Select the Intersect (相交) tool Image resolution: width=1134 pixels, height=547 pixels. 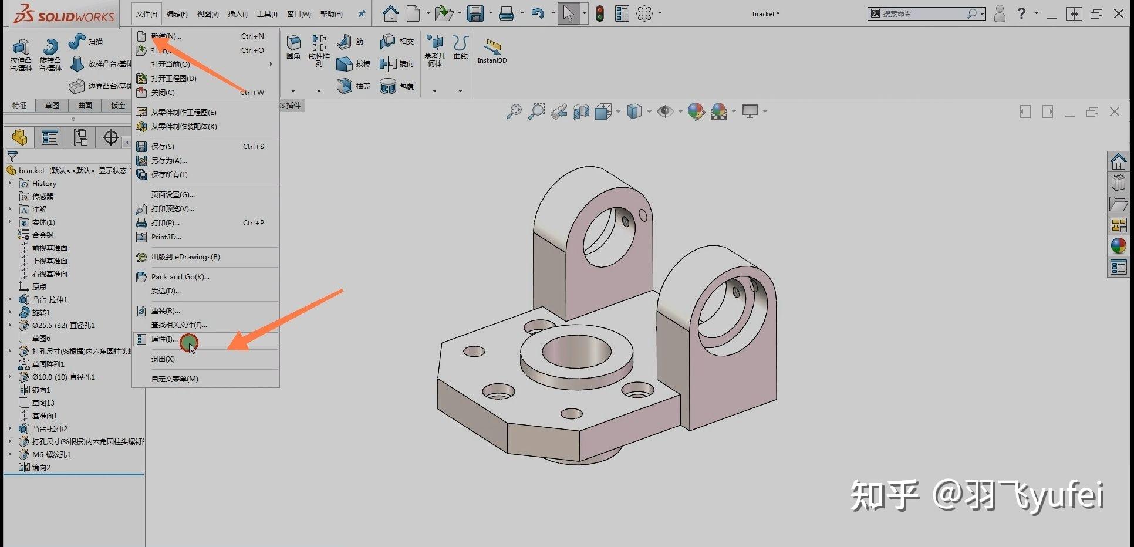point(388,41)
